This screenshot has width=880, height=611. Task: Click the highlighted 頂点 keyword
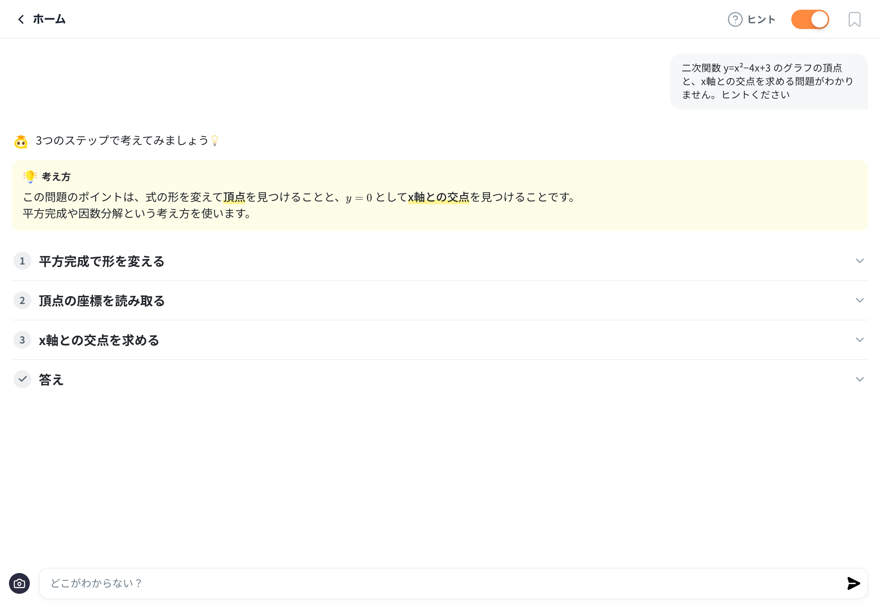(x=234, y=197)
